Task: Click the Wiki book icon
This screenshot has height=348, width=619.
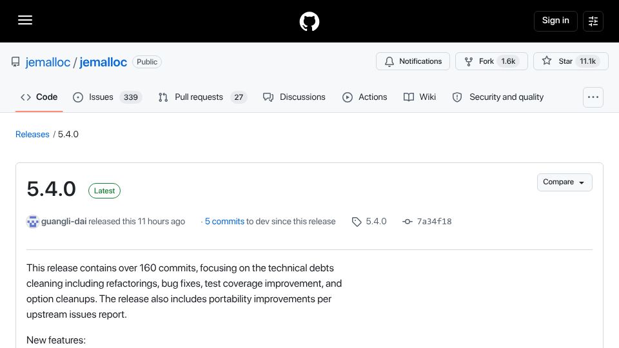Action: [x=409, y=97]
